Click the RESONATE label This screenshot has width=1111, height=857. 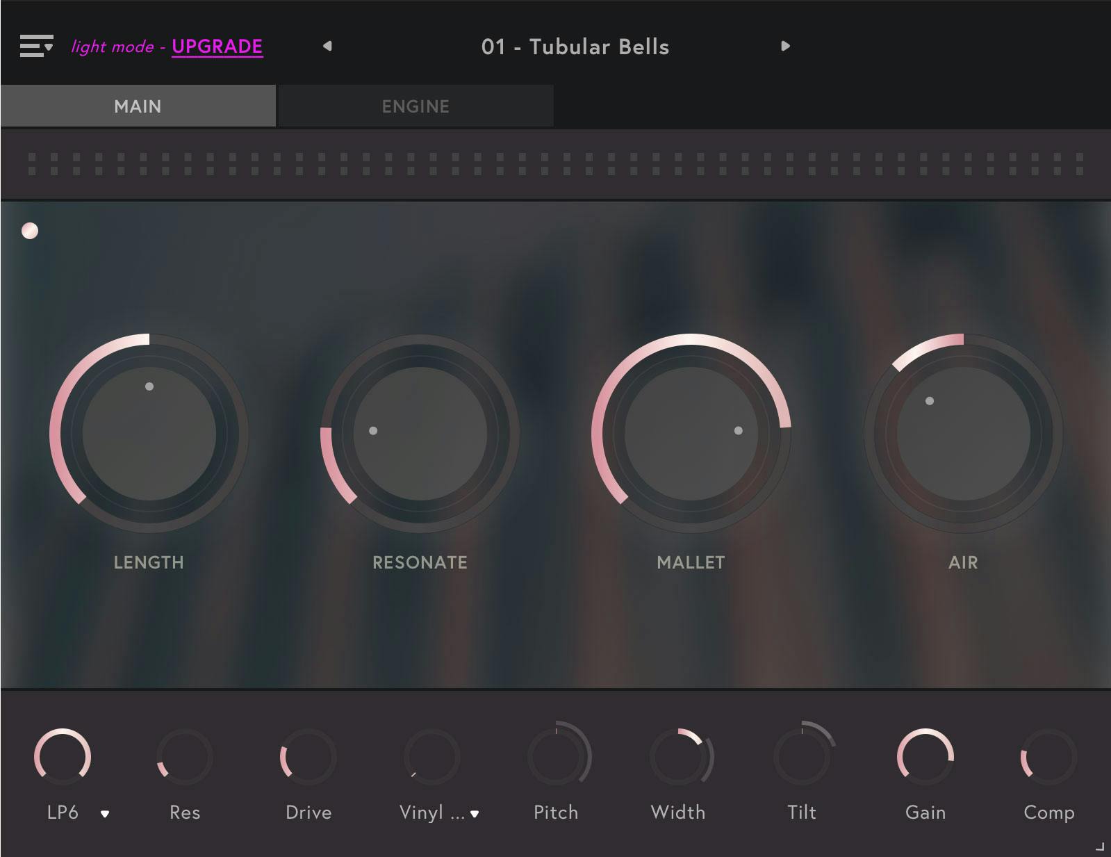pyautogui.click(x=420, y=562)
